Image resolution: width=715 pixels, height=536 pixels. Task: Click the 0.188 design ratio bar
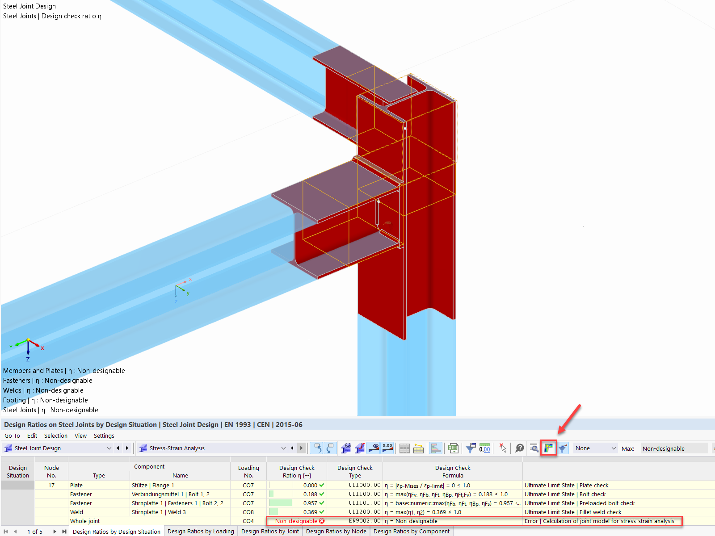[271, 494]
